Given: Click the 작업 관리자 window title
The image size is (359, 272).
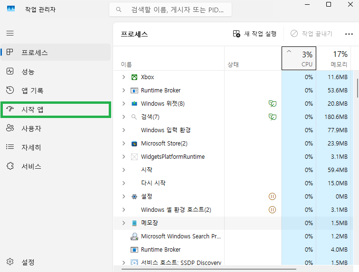Looking at the screenshot, I should [40, 9].
